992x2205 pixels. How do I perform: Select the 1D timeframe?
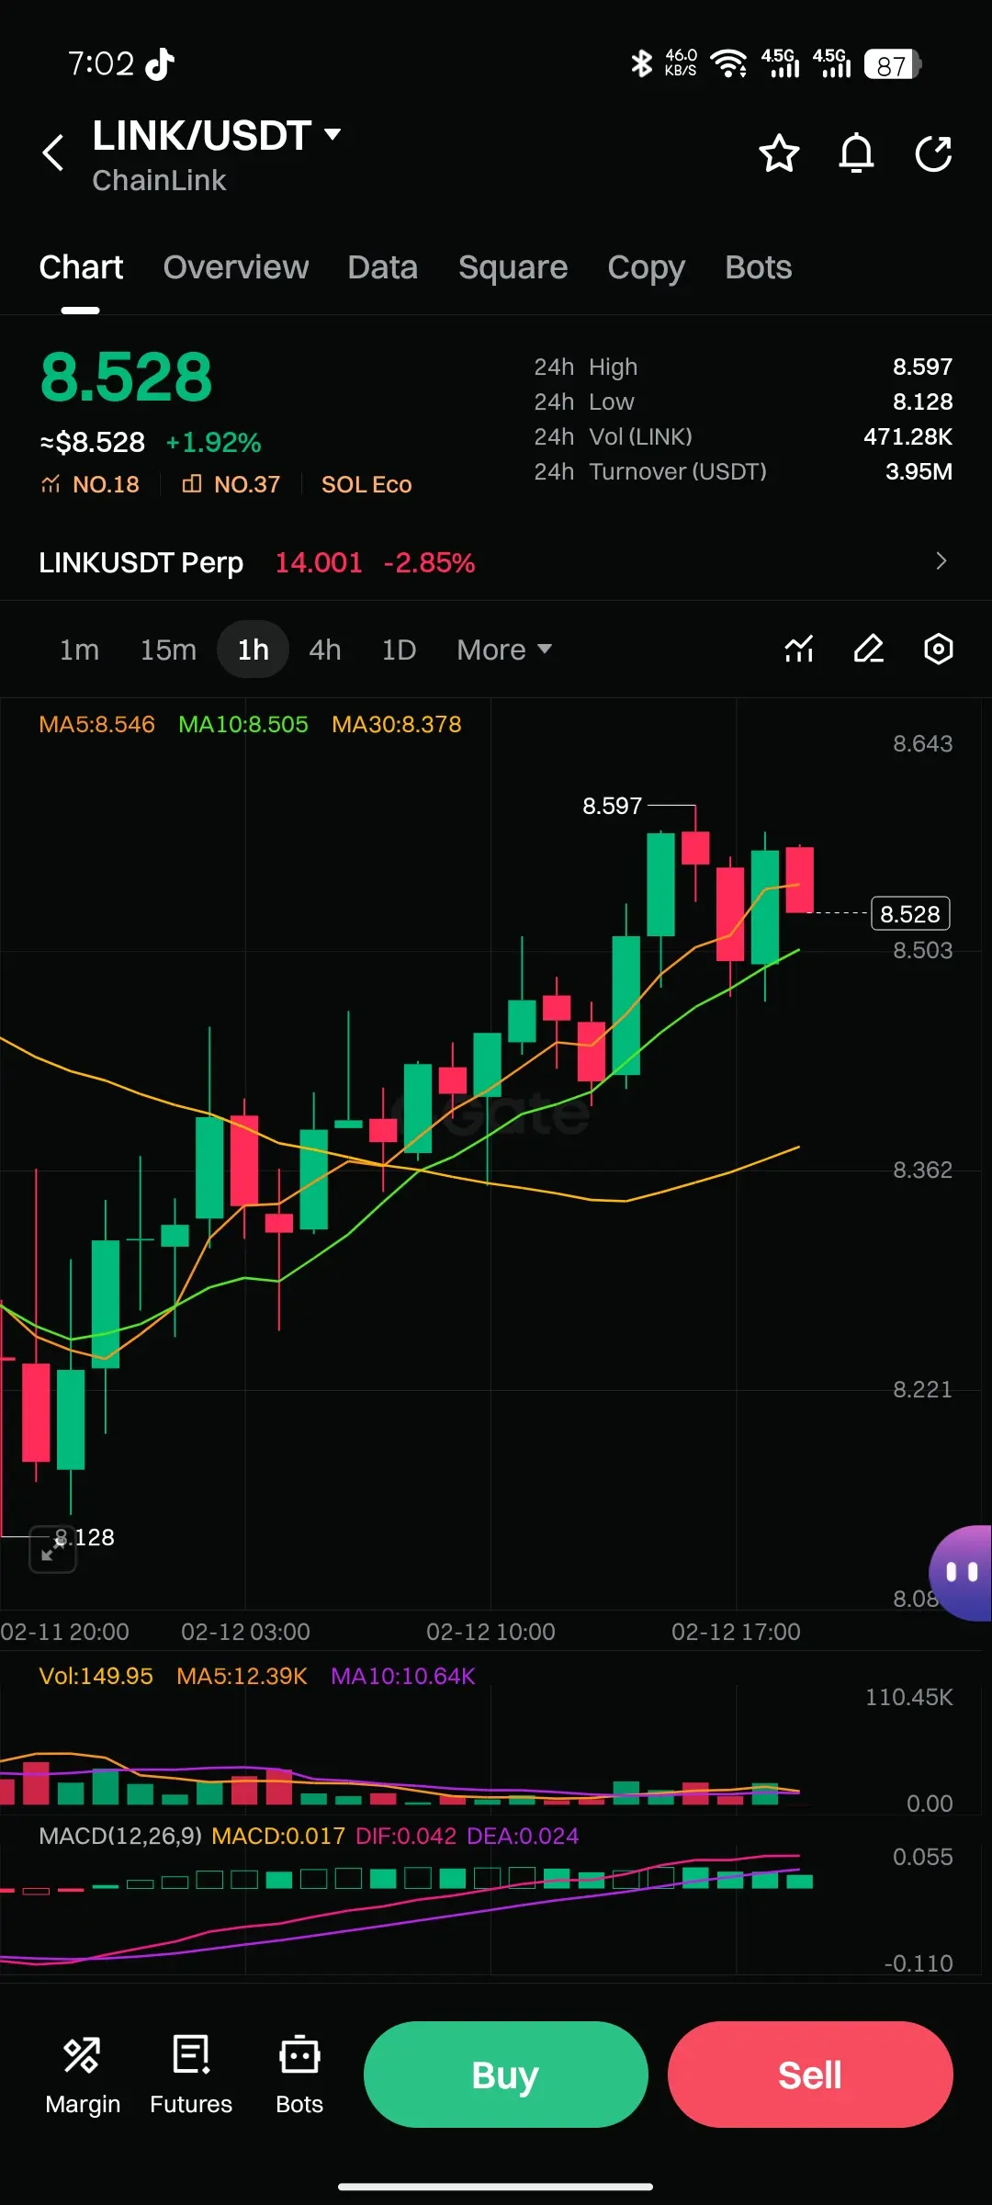pyautogui.click(x=399, y=650)
